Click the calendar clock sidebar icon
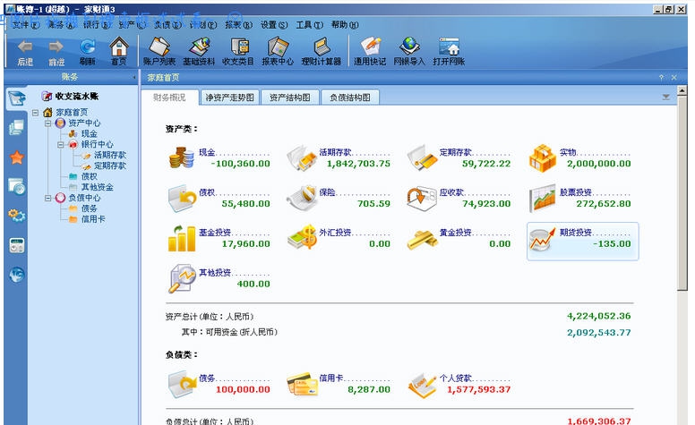Screen dimensions: 695x425 click(x=17, y=186)
